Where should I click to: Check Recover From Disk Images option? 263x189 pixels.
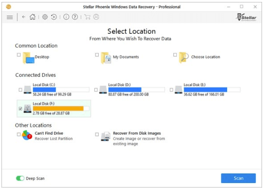point(97,135)
